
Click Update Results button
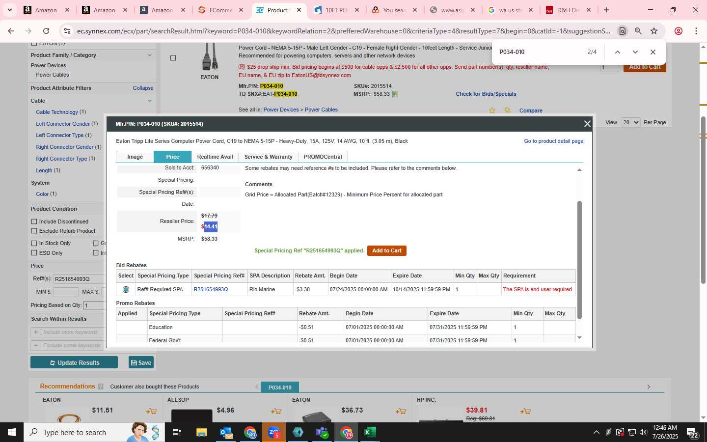point(74,362)
